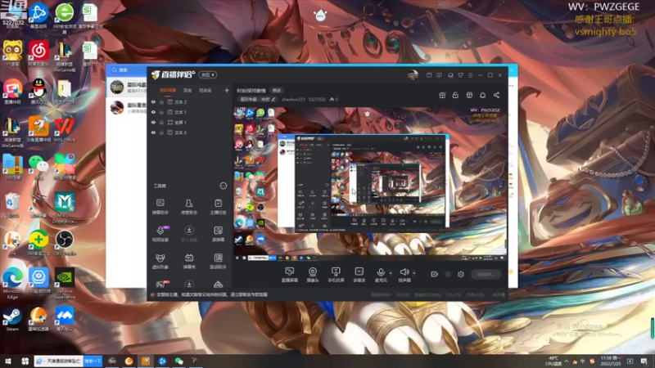Mute the 扬声器 speaker

coord(404,275)
